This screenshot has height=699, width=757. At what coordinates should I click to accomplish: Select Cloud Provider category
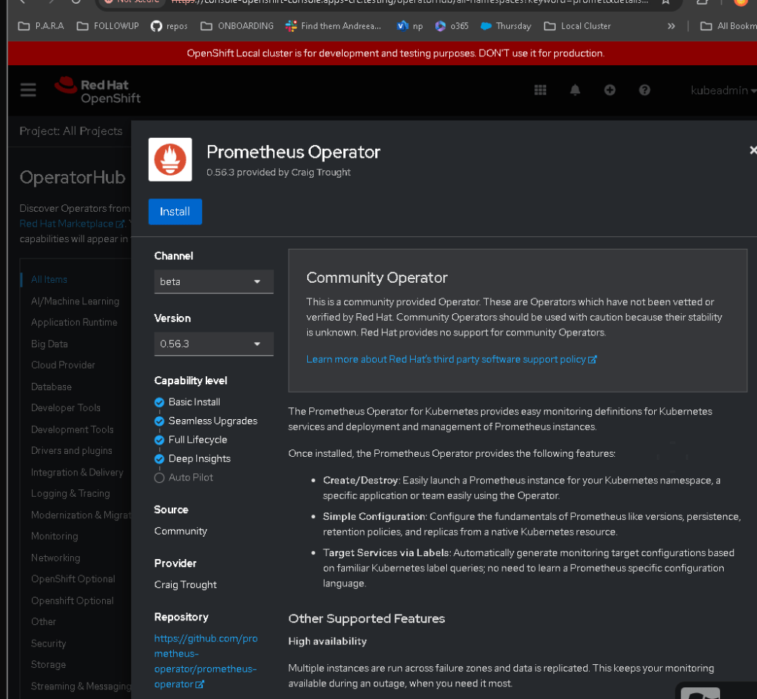(x=63, y=365)
